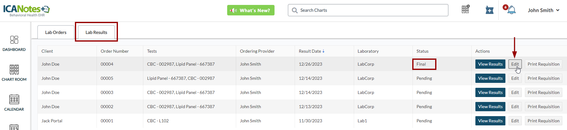Click the notification bell icon

pyautogui.click(x=512, y=10)
